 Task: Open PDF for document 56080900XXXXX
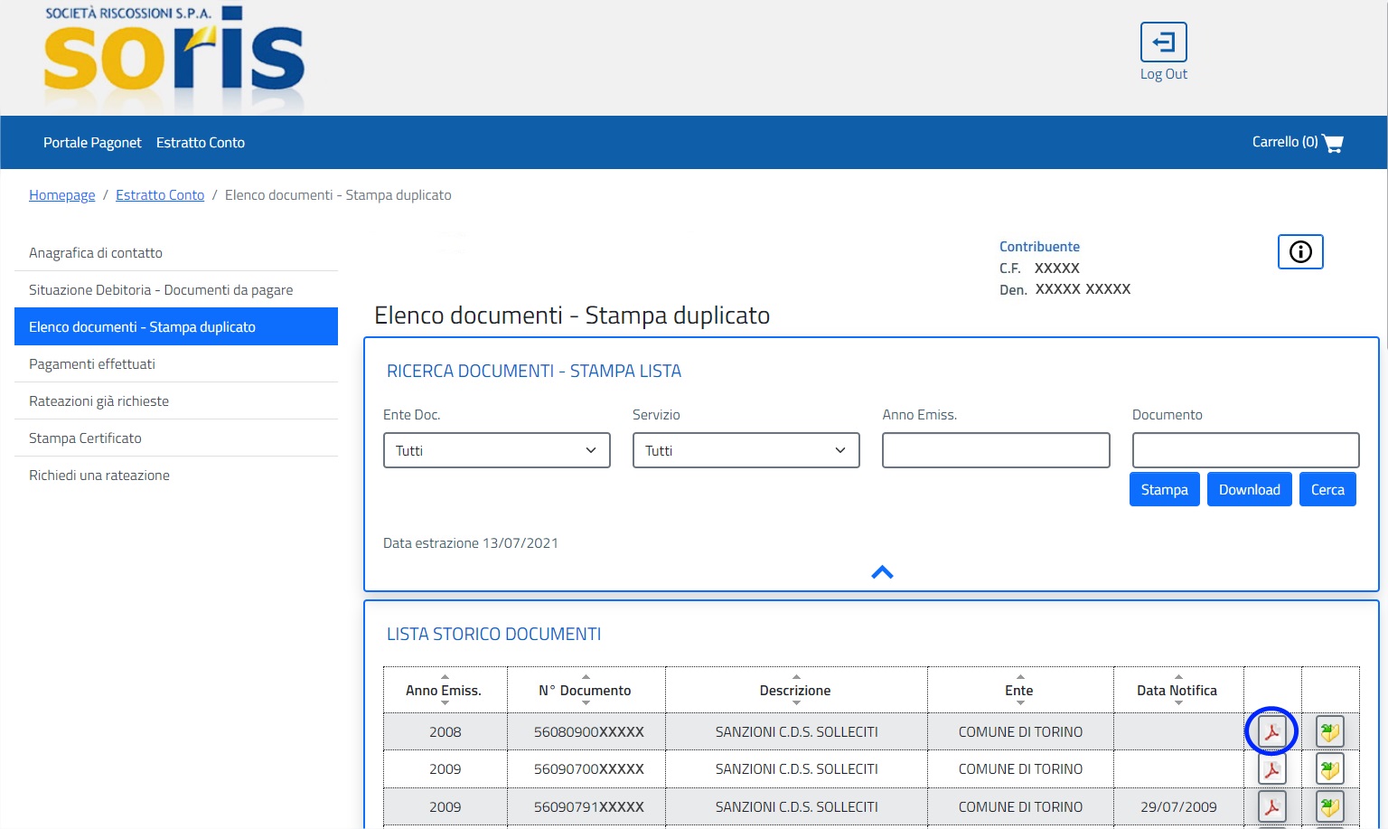pos(1271,731)
